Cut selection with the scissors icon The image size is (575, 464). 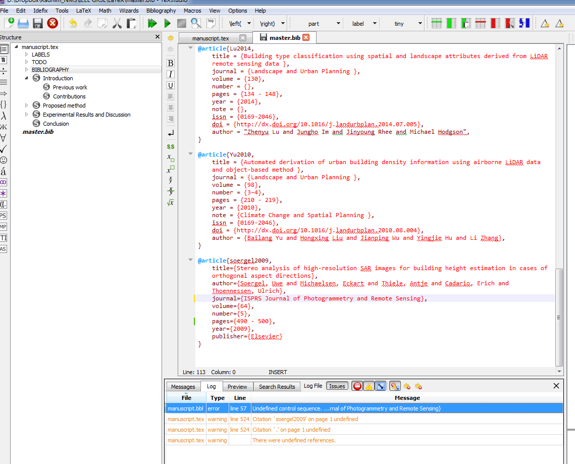tap(117, 23)
